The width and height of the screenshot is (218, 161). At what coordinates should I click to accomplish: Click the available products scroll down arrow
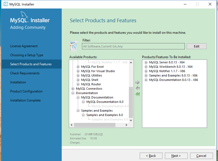click(131, 120)
